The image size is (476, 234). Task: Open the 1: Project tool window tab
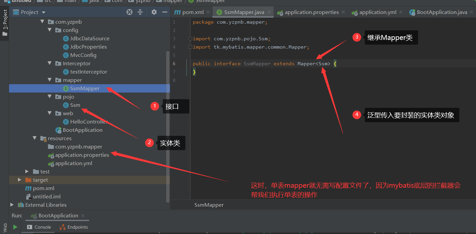pyautogui.click(x=5, y=23)
